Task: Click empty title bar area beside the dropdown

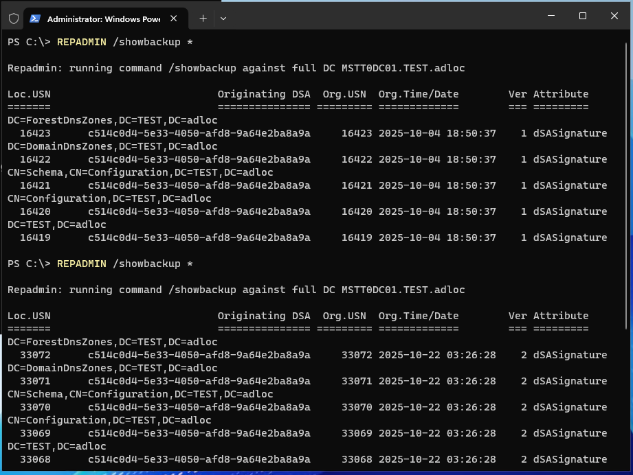Action: [x=378, y=16]
